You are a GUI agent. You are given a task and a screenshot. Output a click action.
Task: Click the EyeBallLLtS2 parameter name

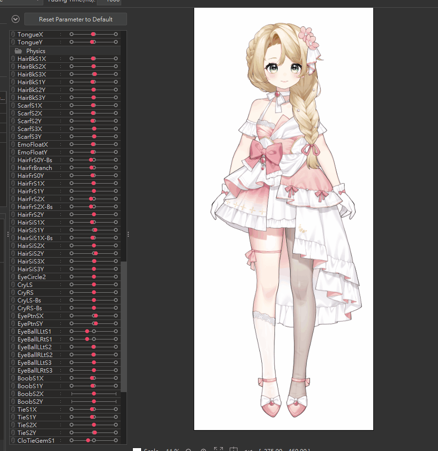(x=34, y=347)
